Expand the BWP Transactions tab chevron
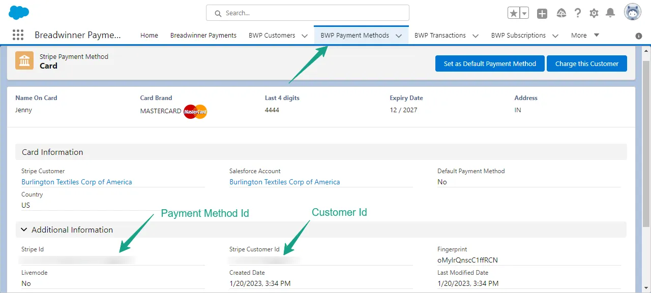The height and width of the screenshot is (293, 651). (476, 36)
